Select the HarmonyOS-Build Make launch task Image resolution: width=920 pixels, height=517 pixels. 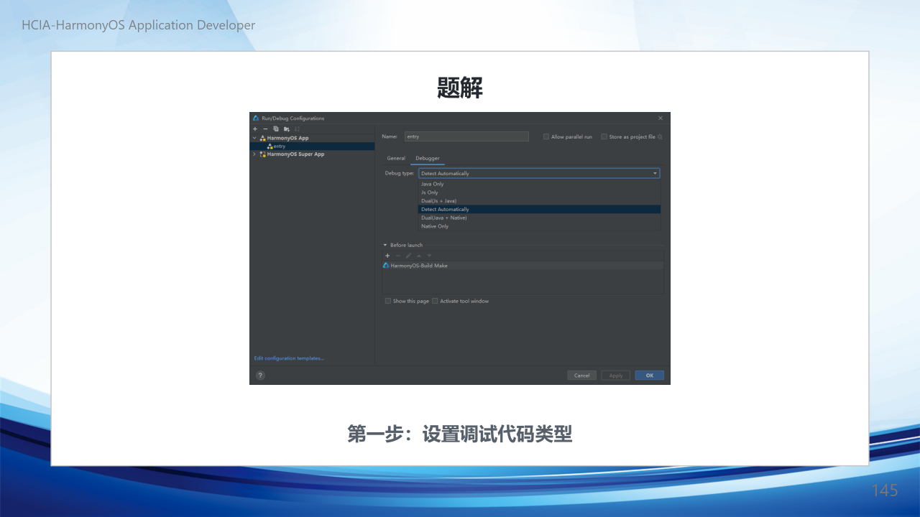(523, 265)
